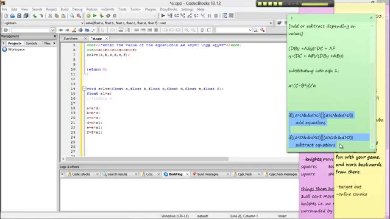
Task: Select the Build messages tab
Action: pos(207,174)
